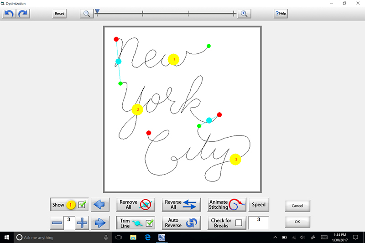The image size is (365, 243).
Task: Toggle the Show numbers checkbox
Action: tap(82, 205)
